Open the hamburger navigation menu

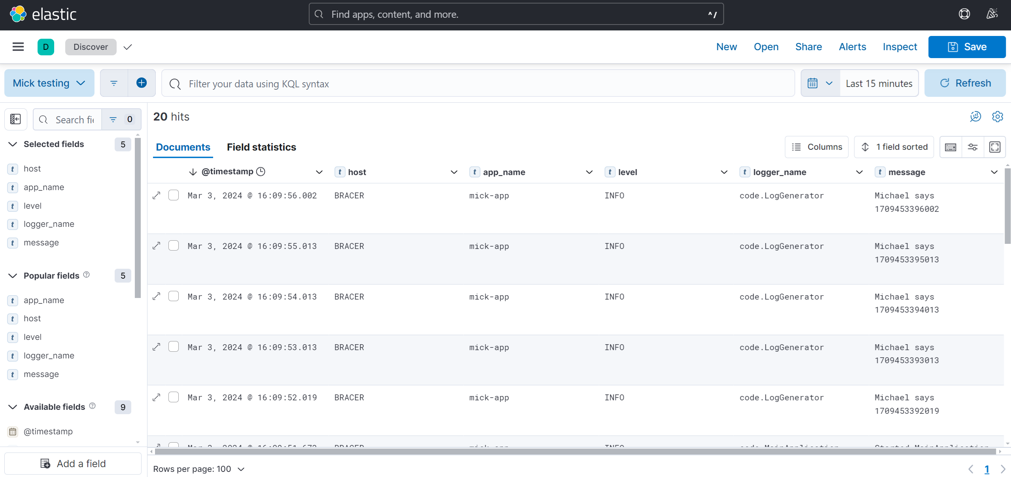coord(18,47)
